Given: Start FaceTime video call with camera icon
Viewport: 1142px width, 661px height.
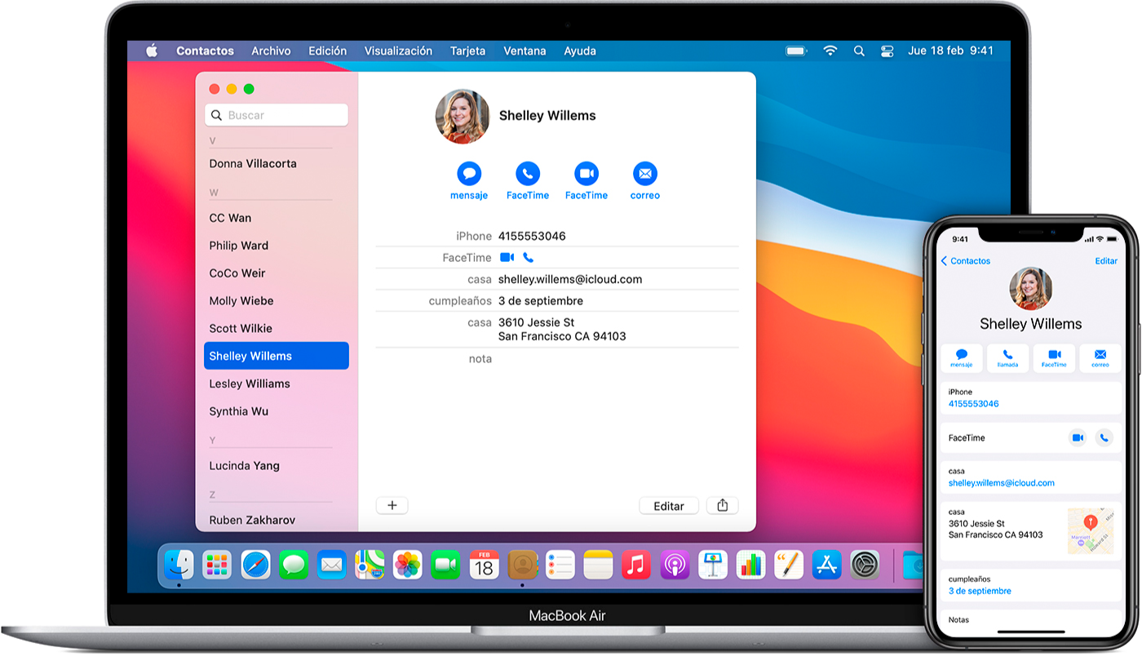Looking at the screenshot, I should (x=586, y=174).
